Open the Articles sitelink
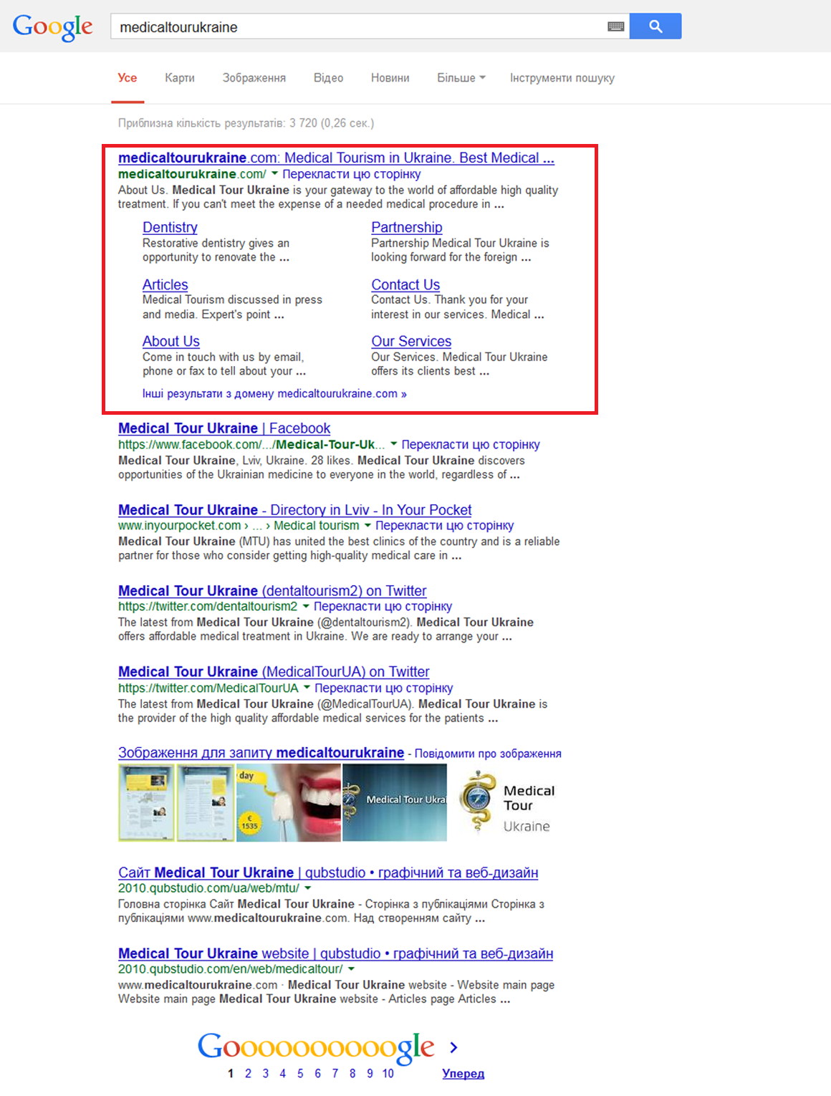This screenshot has height=1096, width=831. click(x=165, y=284)
